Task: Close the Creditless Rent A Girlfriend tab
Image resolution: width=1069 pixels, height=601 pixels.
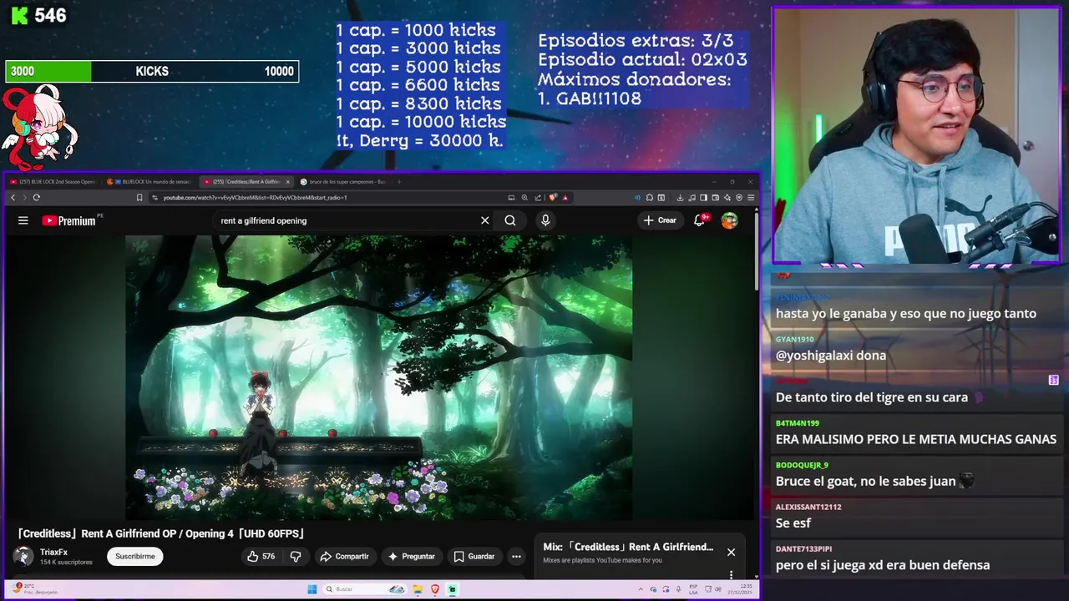Action: coord(288,181)
